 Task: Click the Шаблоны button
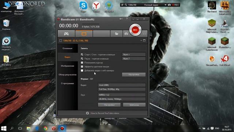(134, 105)
